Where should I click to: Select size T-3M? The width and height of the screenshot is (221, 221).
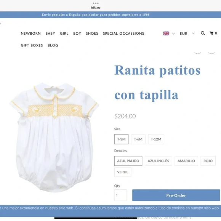121,139
